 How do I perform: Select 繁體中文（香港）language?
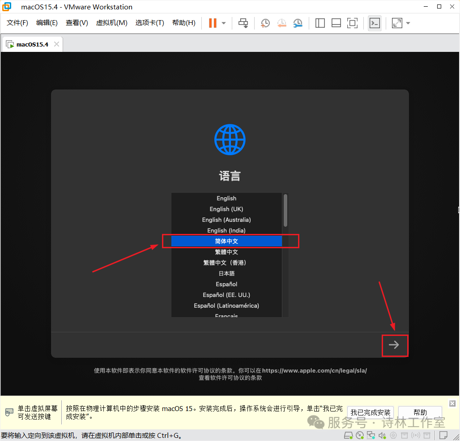[226, 263]
